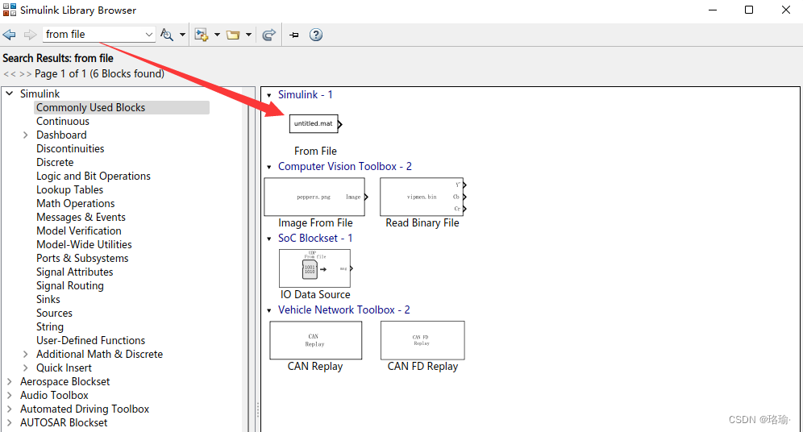
Task: Open the help question mark icon
Action: (316, 35)
